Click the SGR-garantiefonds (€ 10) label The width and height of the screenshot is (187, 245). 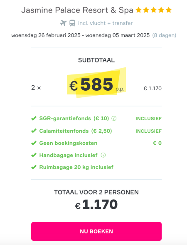[x=74, y=119]
